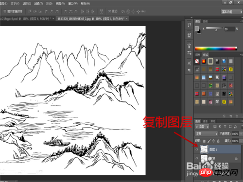243x182 pixels.
Task: Click the distribute right edges icon
Action: [93, 12]
